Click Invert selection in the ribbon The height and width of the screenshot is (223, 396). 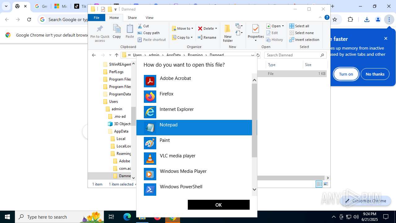pos(304,40)
